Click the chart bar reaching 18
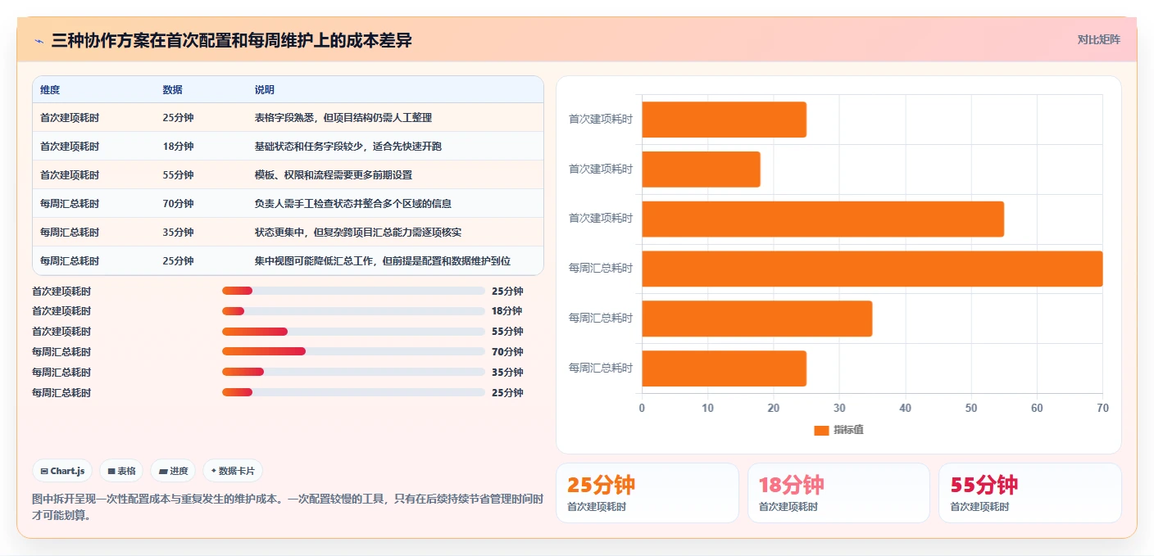Viewport: 1154px width, 556px height. [x=701, y=169]
